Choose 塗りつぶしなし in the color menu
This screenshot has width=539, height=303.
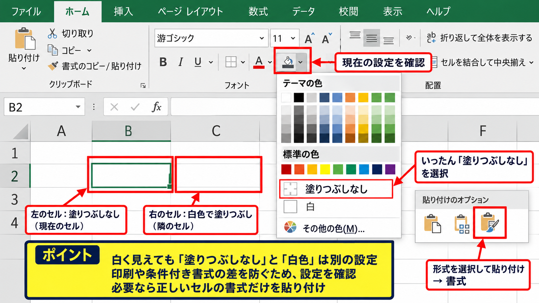coord(336,189)
